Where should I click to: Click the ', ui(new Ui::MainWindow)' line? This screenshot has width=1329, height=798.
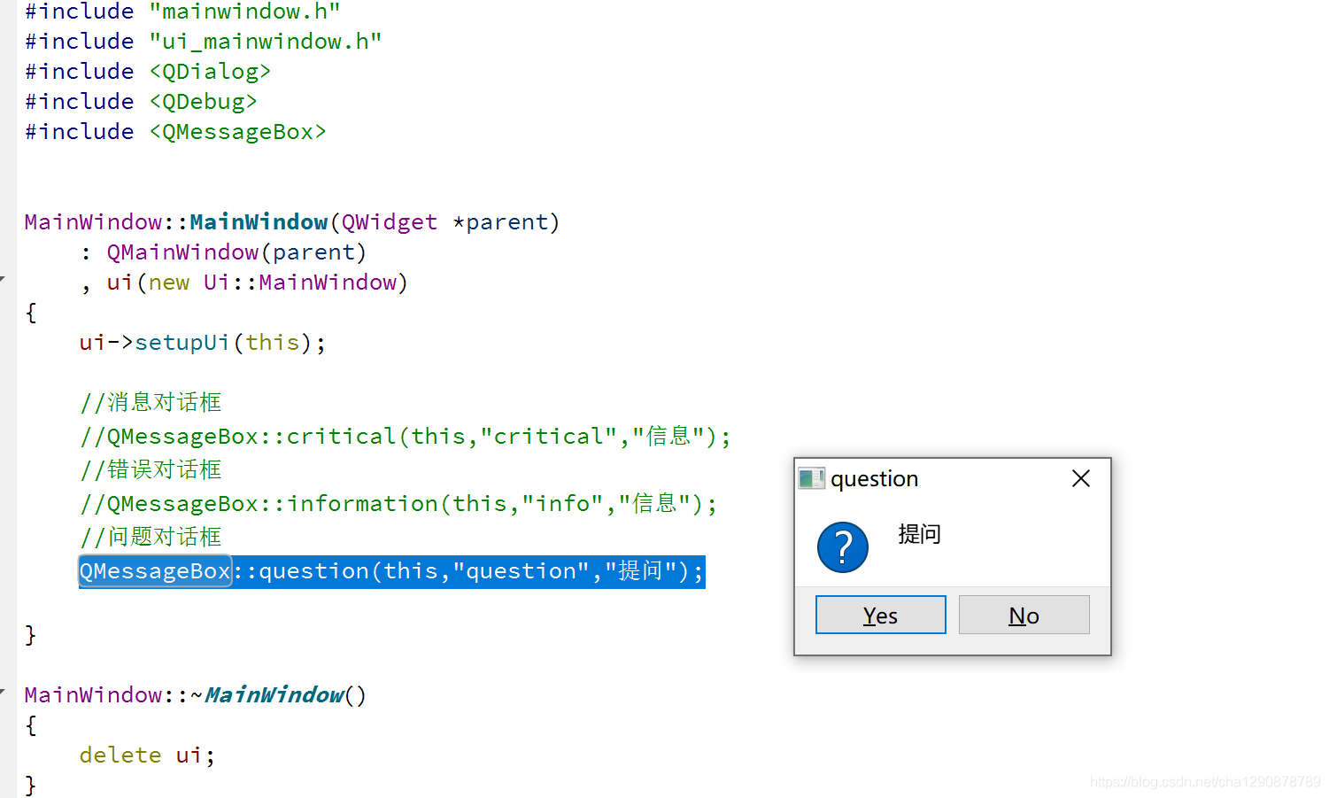point(243,283)
